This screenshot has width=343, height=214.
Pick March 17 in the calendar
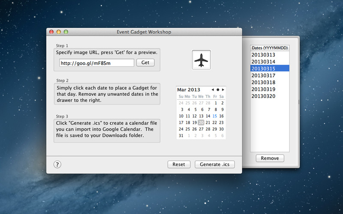click(x=181, y=123)
